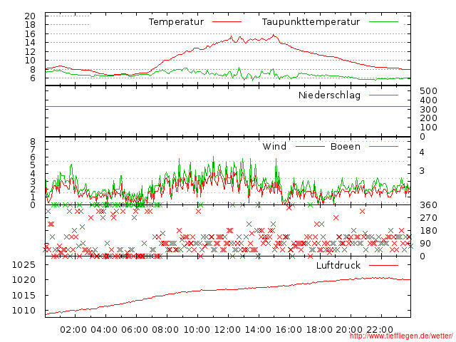Click the 20 temperature axis value
The width and height of the screenshot is (456, 342).
[30, 16]
